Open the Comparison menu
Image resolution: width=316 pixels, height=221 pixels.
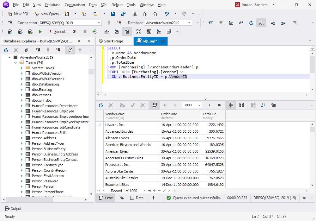click(x=75, y=5)
